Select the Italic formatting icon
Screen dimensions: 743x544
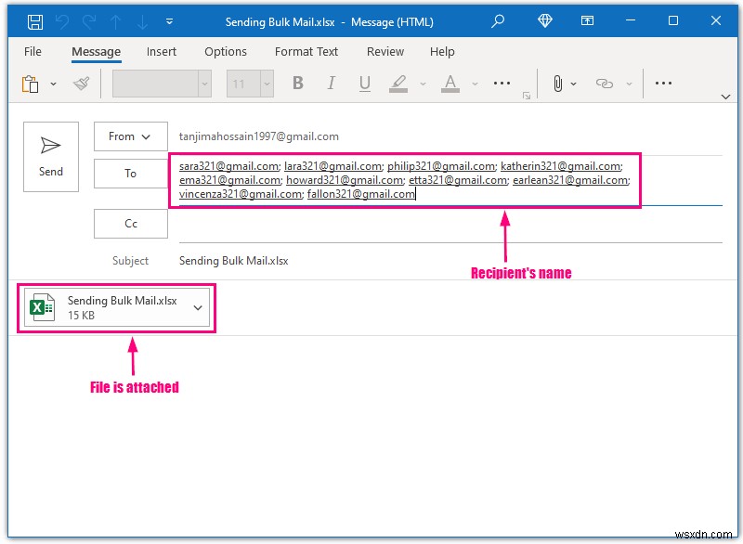coord(331,83)
